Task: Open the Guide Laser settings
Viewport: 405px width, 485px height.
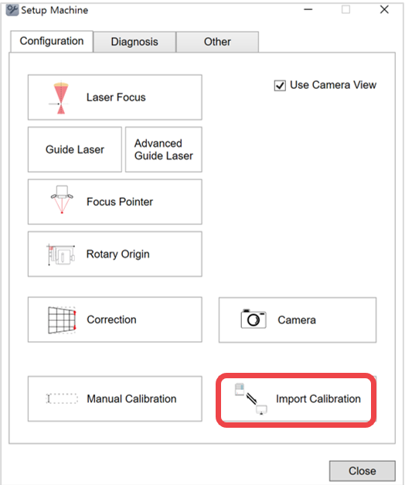Action: 75,149
